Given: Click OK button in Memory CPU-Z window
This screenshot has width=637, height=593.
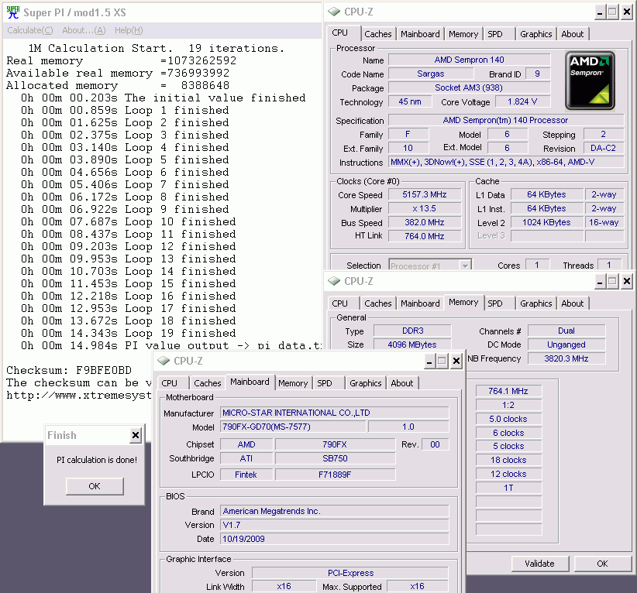Looking at the screenshot, I should coord(602,564).
